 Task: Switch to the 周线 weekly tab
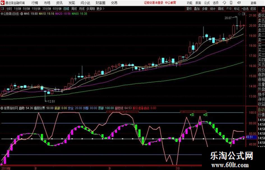click(x=74, y=9)
